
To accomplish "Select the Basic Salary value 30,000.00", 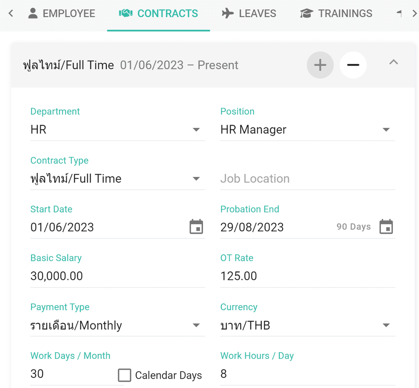I will point(57,276).
